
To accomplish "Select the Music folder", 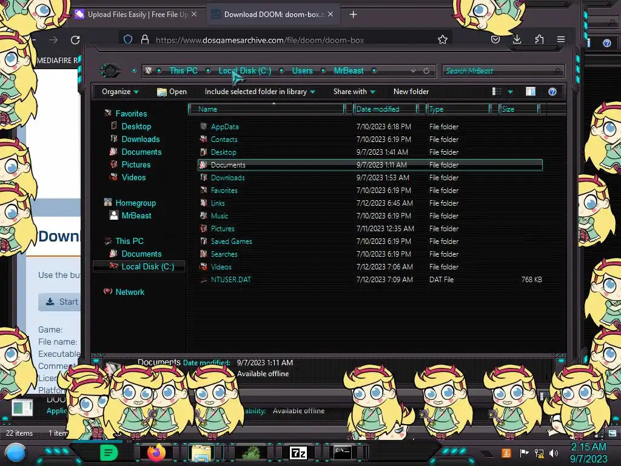I will point(220,216).
